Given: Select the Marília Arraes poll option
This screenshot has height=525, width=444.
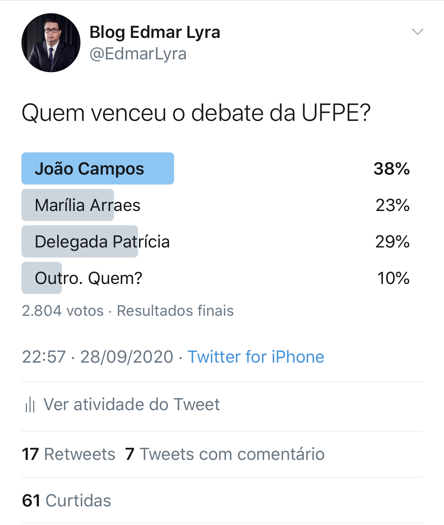Looking at the screenshot, I should [88, 205].
